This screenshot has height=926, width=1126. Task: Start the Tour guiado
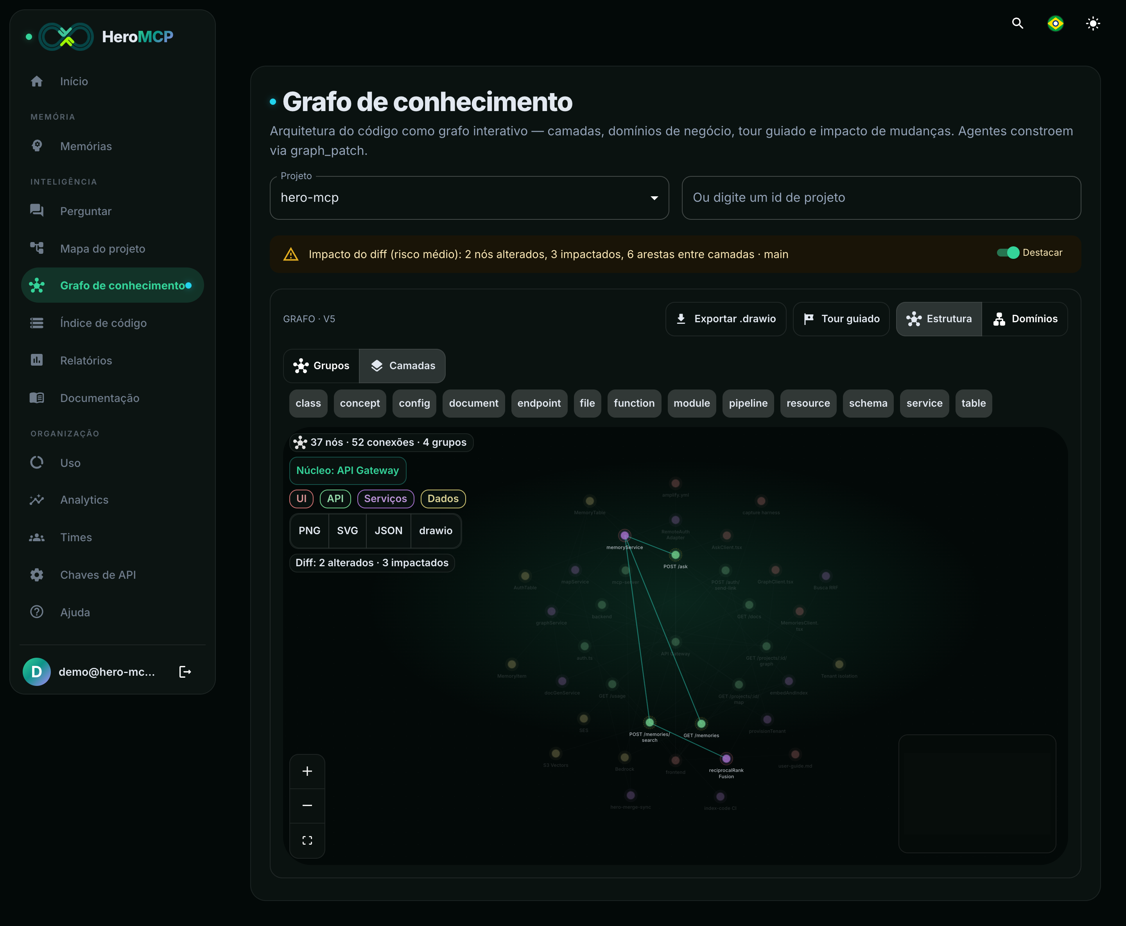tap(841, 319)
